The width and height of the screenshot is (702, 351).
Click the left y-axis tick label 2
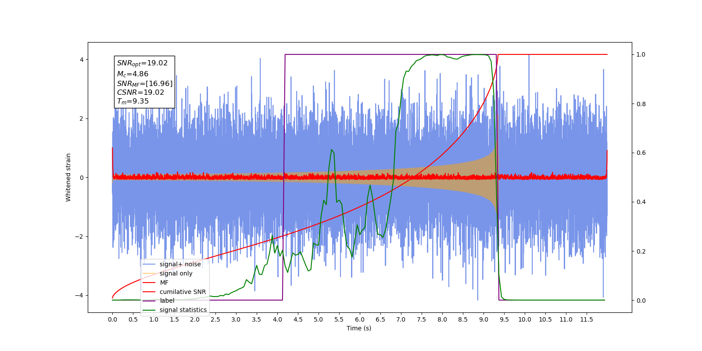click(x=82, y=118)
